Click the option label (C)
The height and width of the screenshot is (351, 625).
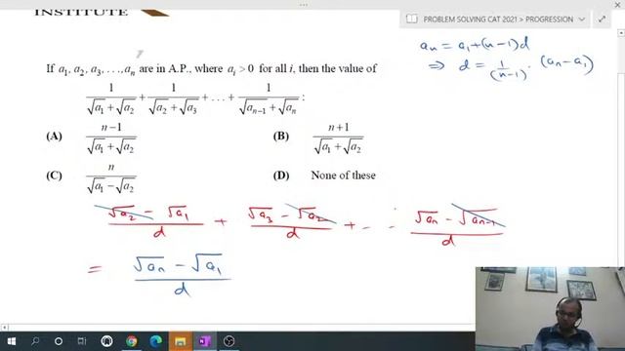coord(55,175)
